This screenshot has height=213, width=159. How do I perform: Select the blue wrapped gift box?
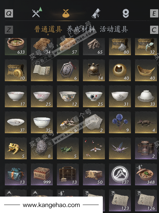click(x=16, y=174)
